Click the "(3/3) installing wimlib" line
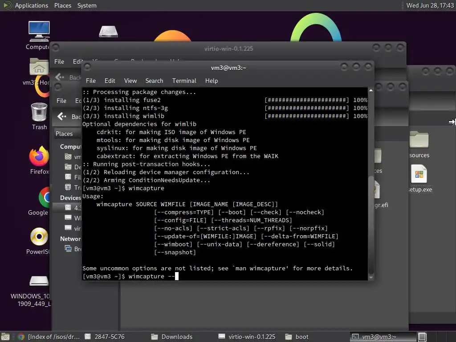The width and height of the screenshot is (456, 342). point(124,116)
